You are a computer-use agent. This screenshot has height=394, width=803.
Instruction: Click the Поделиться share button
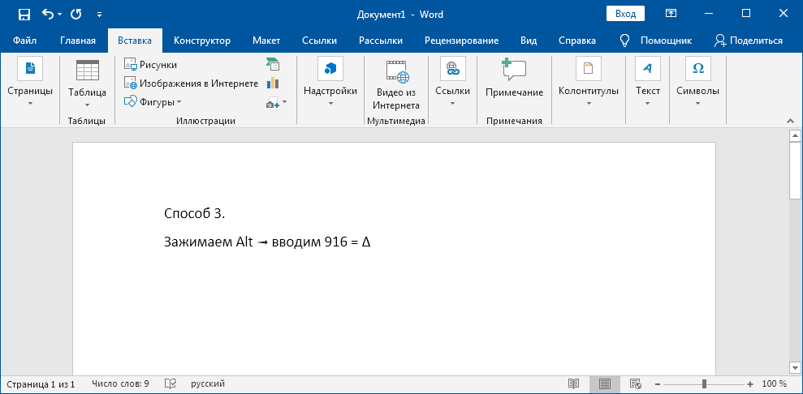[748, 41]
